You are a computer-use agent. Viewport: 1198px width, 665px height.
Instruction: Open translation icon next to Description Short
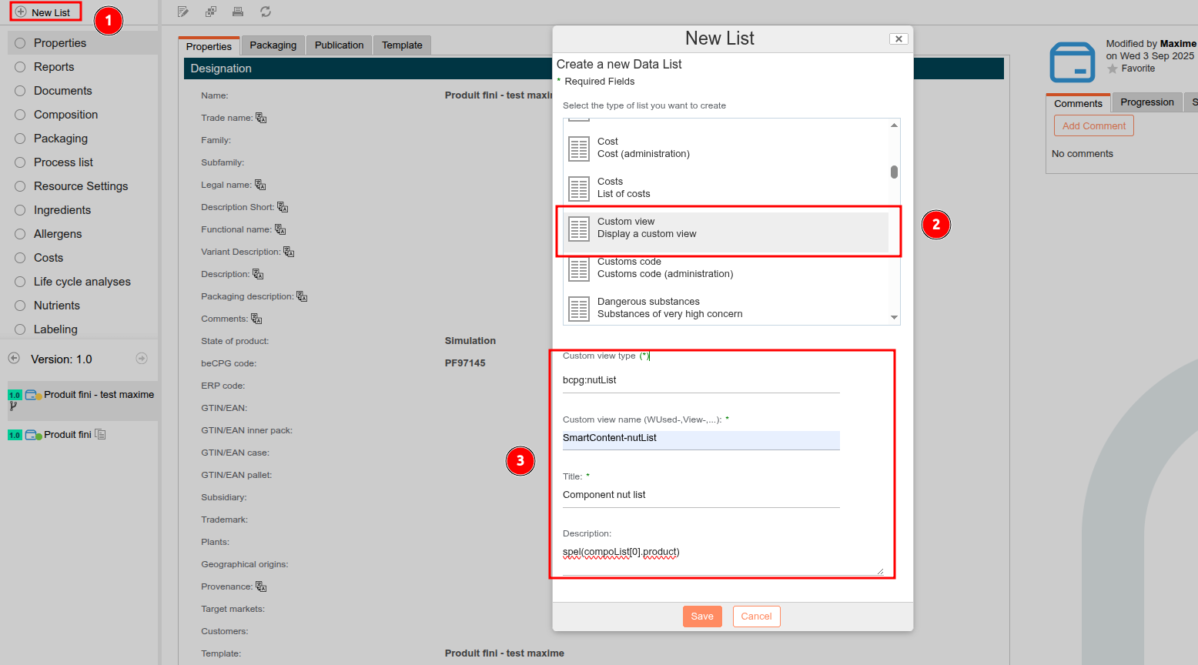283,207
